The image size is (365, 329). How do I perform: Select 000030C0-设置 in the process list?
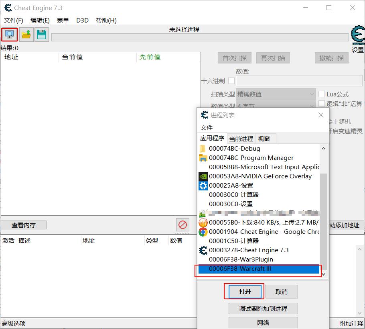coord(259,204)
